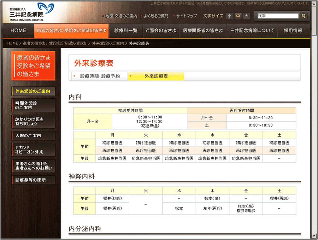Open the サイトマップ link
Viewport: 318px width, 240px height.
pos(186,16)
